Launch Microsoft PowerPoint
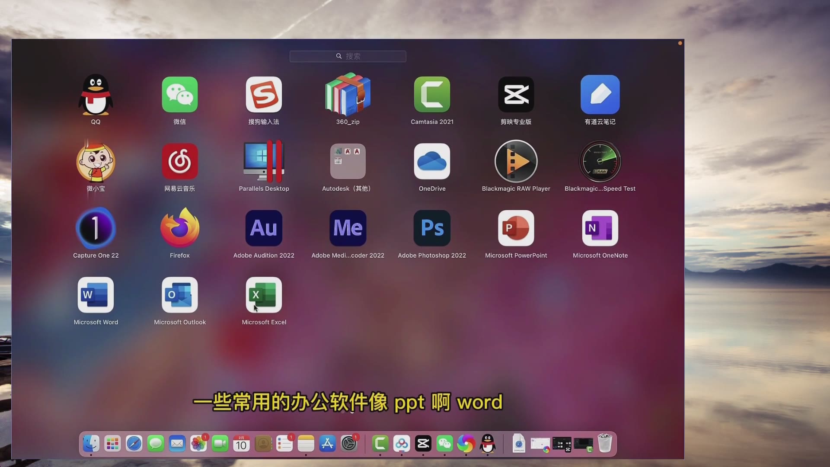This screenshot has height=467, width=830. [x=516, y=228]
